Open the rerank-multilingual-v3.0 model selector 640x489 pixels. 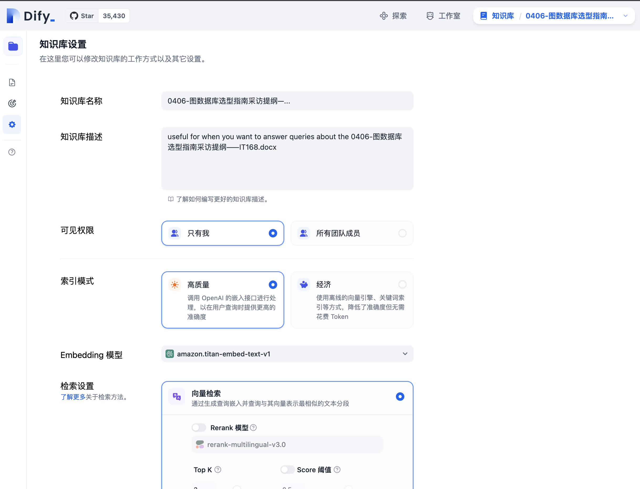click(287, 444)
